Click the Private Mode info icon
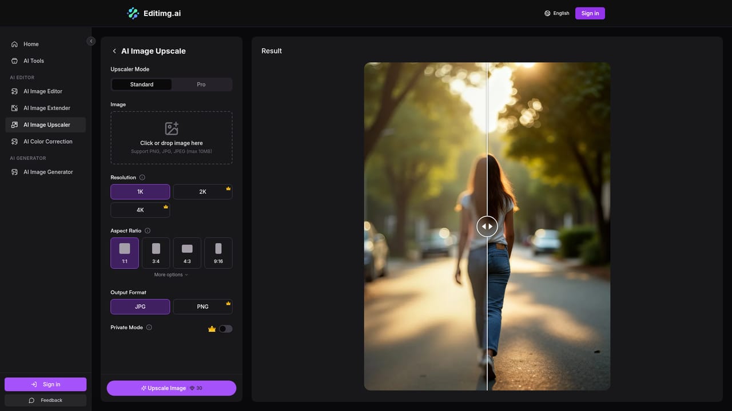Screen dimensions: 732x411 (149, 328)
